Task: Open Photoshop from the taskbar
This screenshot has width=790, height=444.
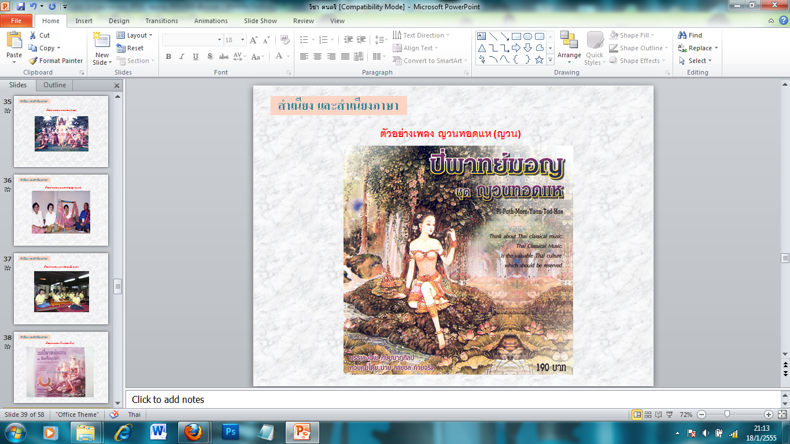Action: point(231,432)
